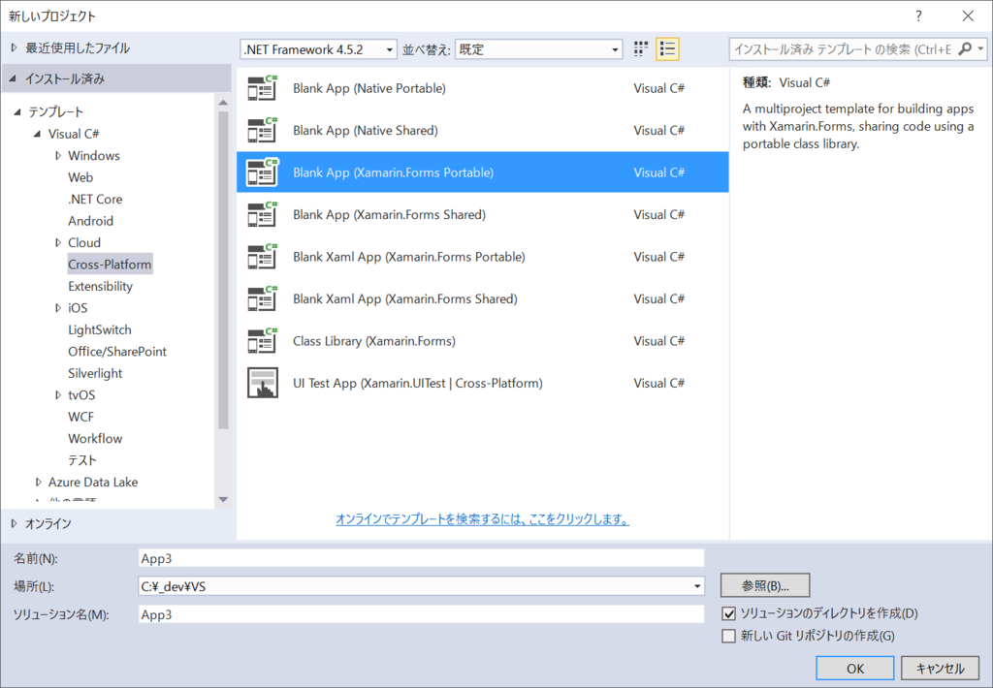Click the Blank App (Xamarin.Forms Shared) icon
The height and width of the screenshot is (688, 993).
(x=262, y=214)
